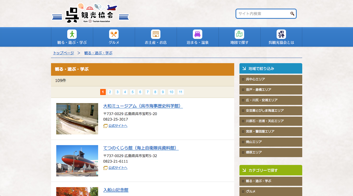
Task: Open the 呉観光協会とは nav menu label
Action: (x=281, y=43)
